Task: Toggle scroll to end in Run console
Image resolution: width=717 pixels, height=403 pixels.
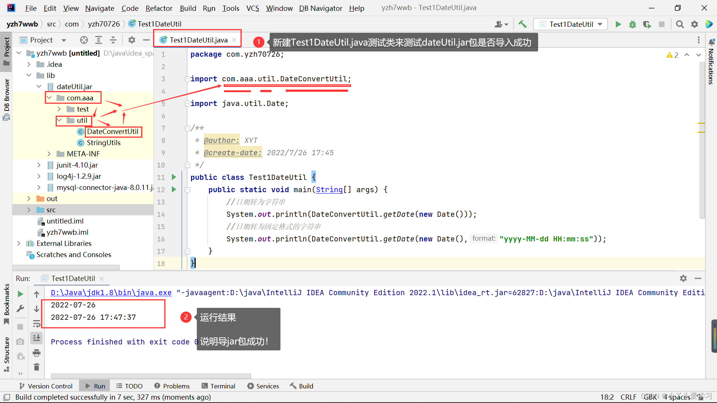Action: tap(37, 338)
